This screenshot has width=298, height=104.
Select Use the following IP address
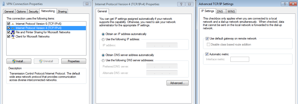103,39
